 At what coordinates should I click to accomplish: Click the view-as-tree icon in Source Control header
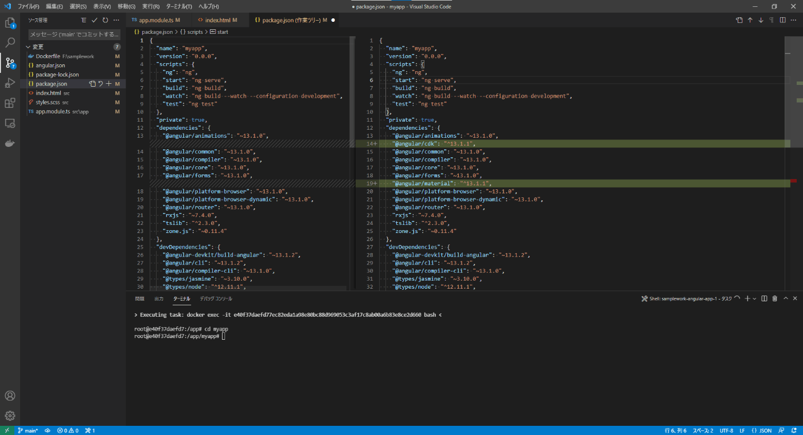tap(84, 20)
